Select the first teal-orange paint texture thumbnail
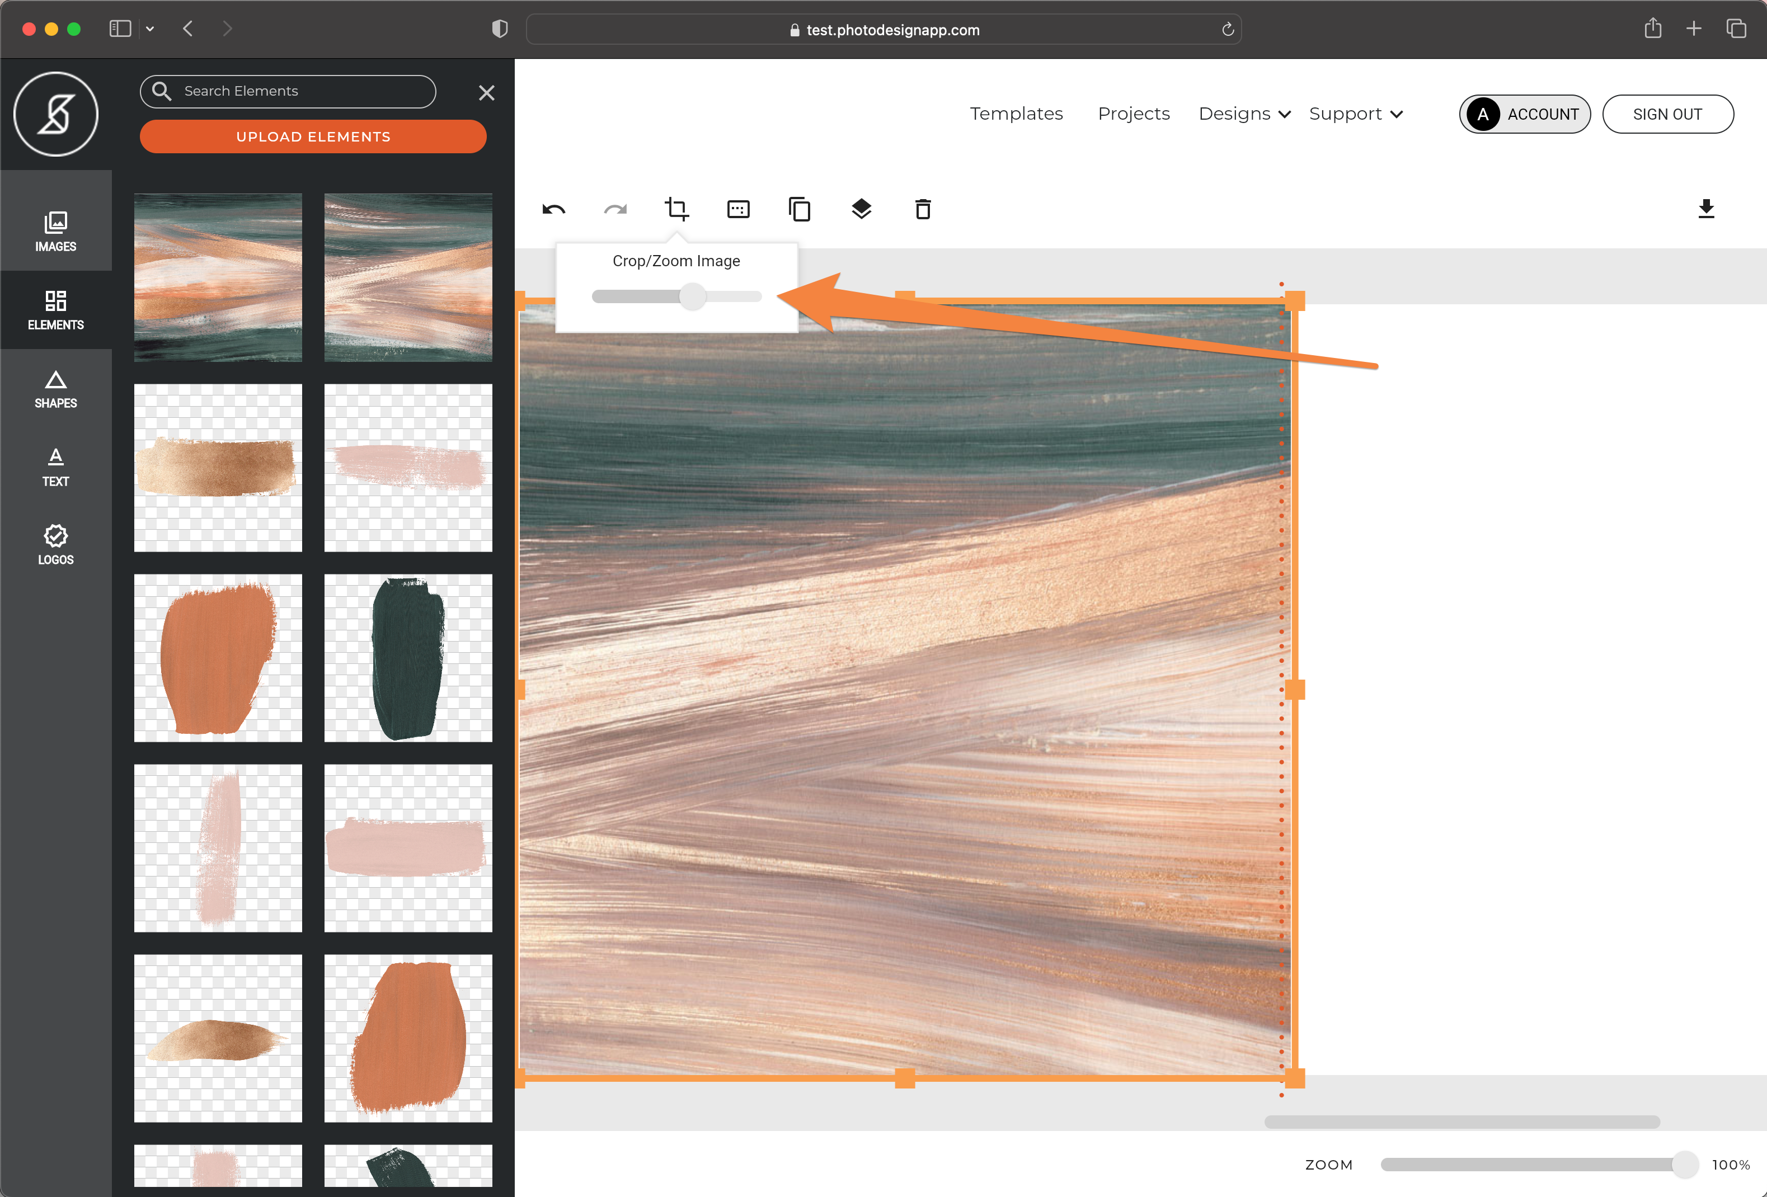Viewport: 1767px width, 1197px height. [218, 277]
